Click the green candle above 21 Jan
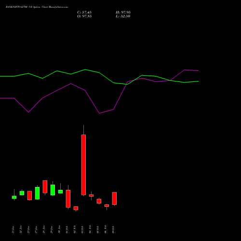This screenshot has height=241, width=241. tap(14, 197)
